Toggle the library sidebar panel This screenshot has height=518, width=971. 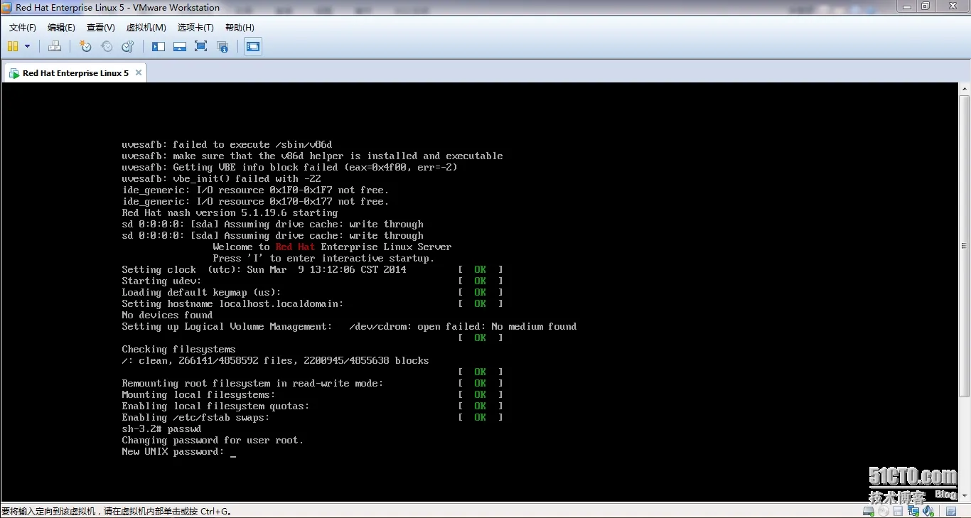(x=159, y=46)
